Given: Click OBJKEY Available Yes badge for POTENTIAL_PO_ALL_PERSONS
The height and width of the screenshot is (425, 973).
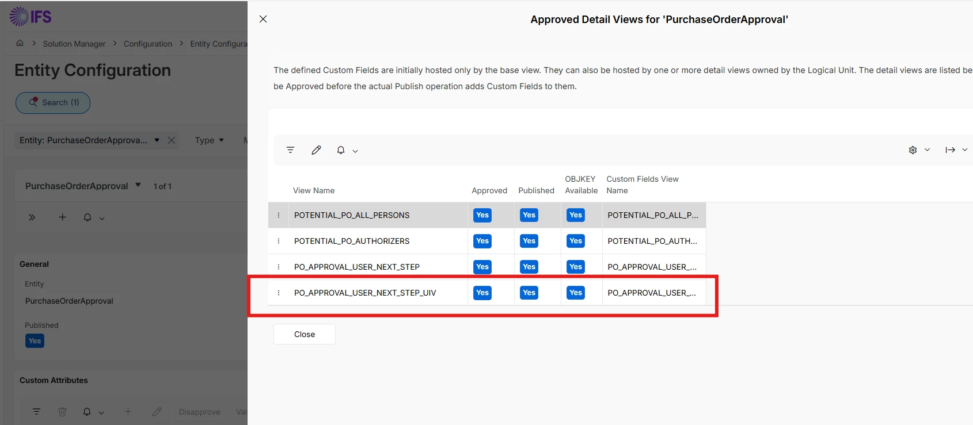Looking at the screenshot, I should (576, 215).
